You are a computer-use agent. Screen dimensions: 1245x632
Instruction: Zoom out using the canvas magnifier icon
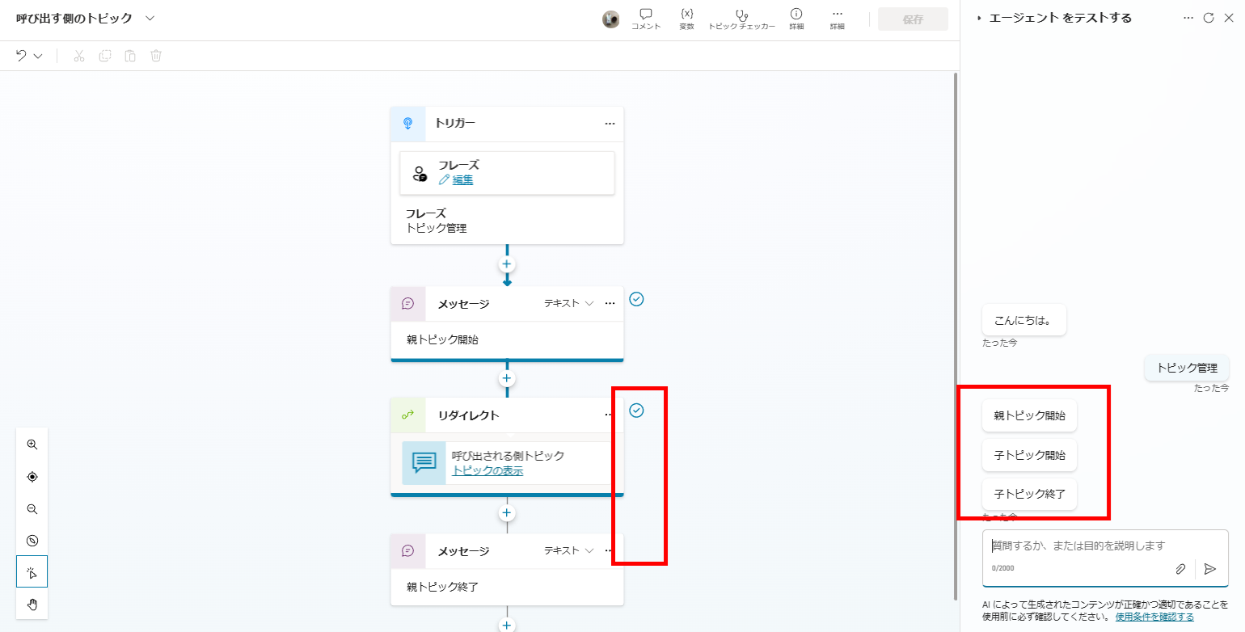32,508
